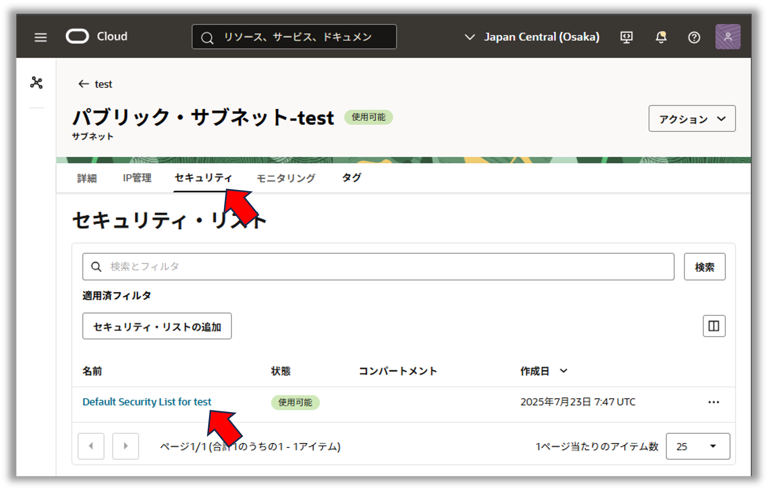Click the networking sidebar icon
The width and height of the screenshot is (768, 490).
[36, 83]
